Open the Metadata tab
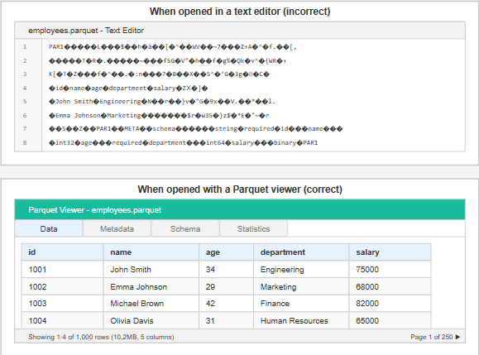 coord(117,228)
